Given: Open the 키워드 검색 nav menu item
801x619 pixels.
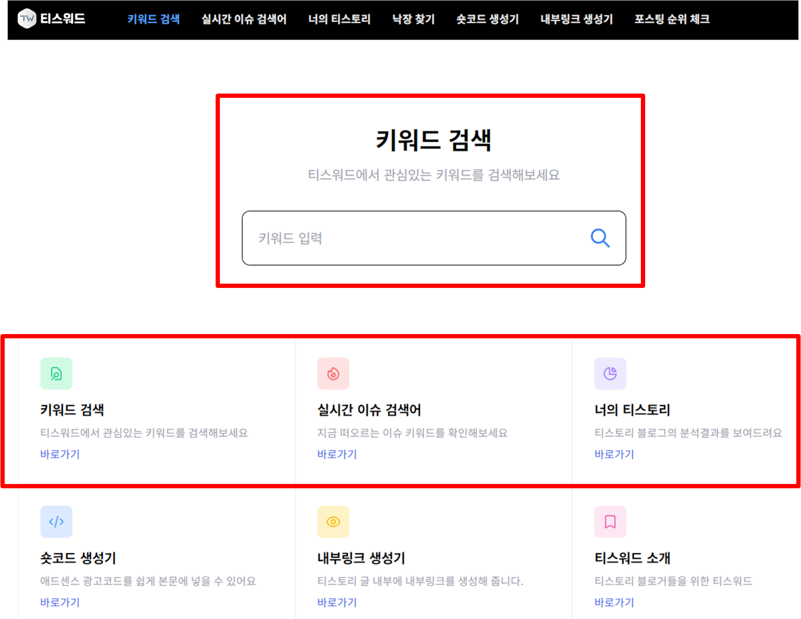Looking at the screenshot, I should coord(153,19).
